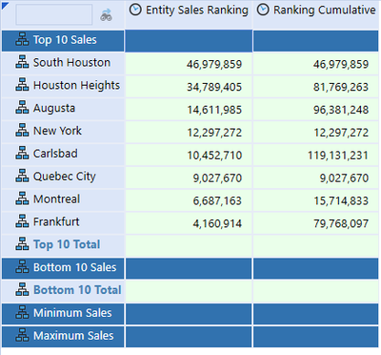Screen dimensions: 381x355
Task: Click the clock icon beside Entity Sales Ranking
Action: (136, 10)
